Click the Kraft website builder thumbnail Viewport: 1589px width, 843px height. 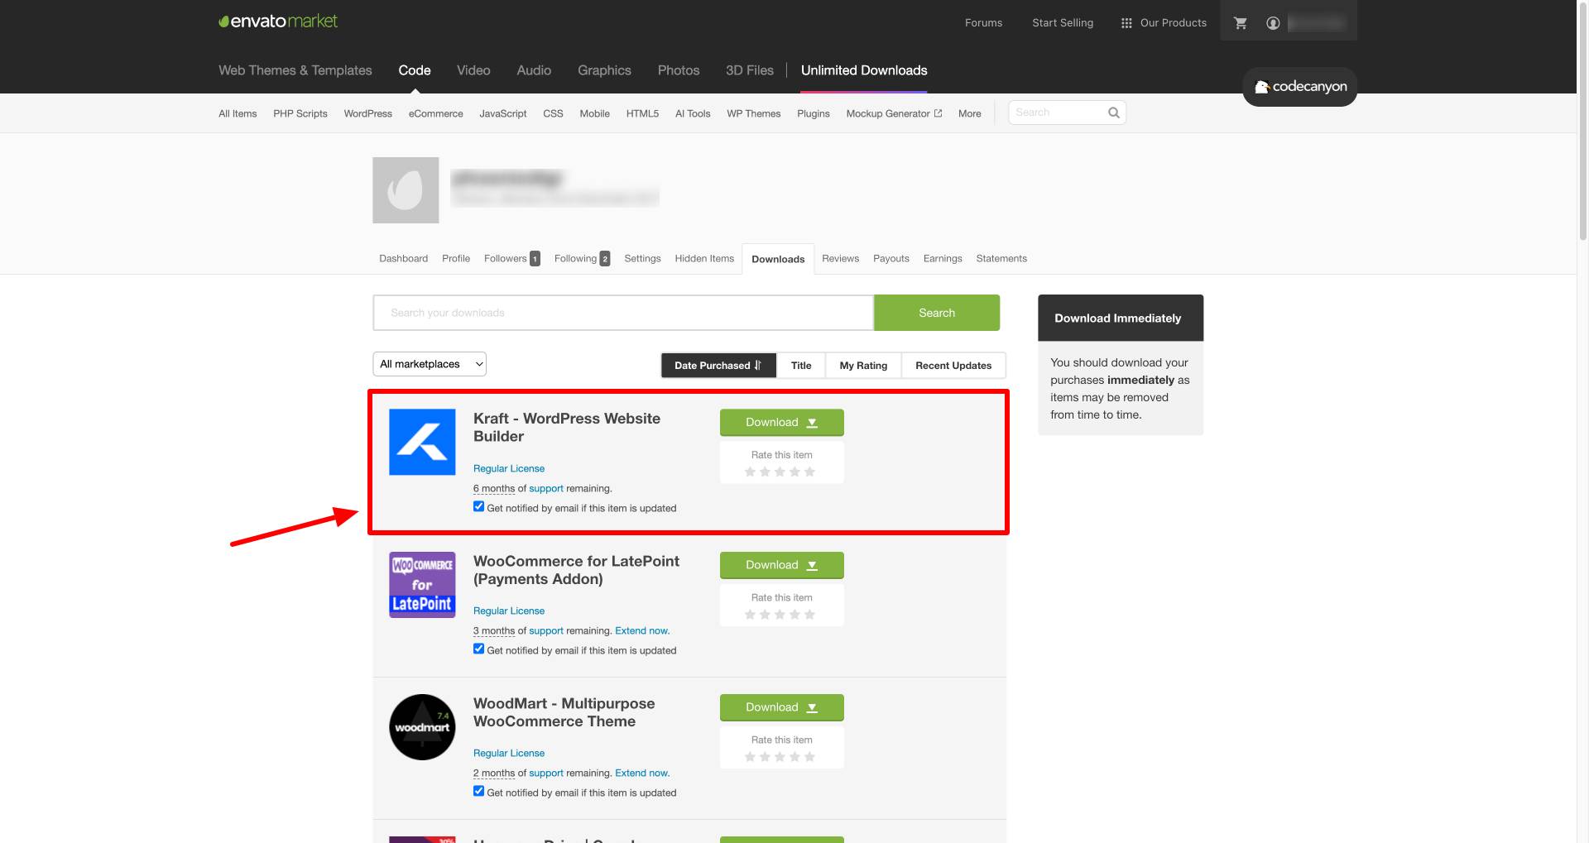422,442
